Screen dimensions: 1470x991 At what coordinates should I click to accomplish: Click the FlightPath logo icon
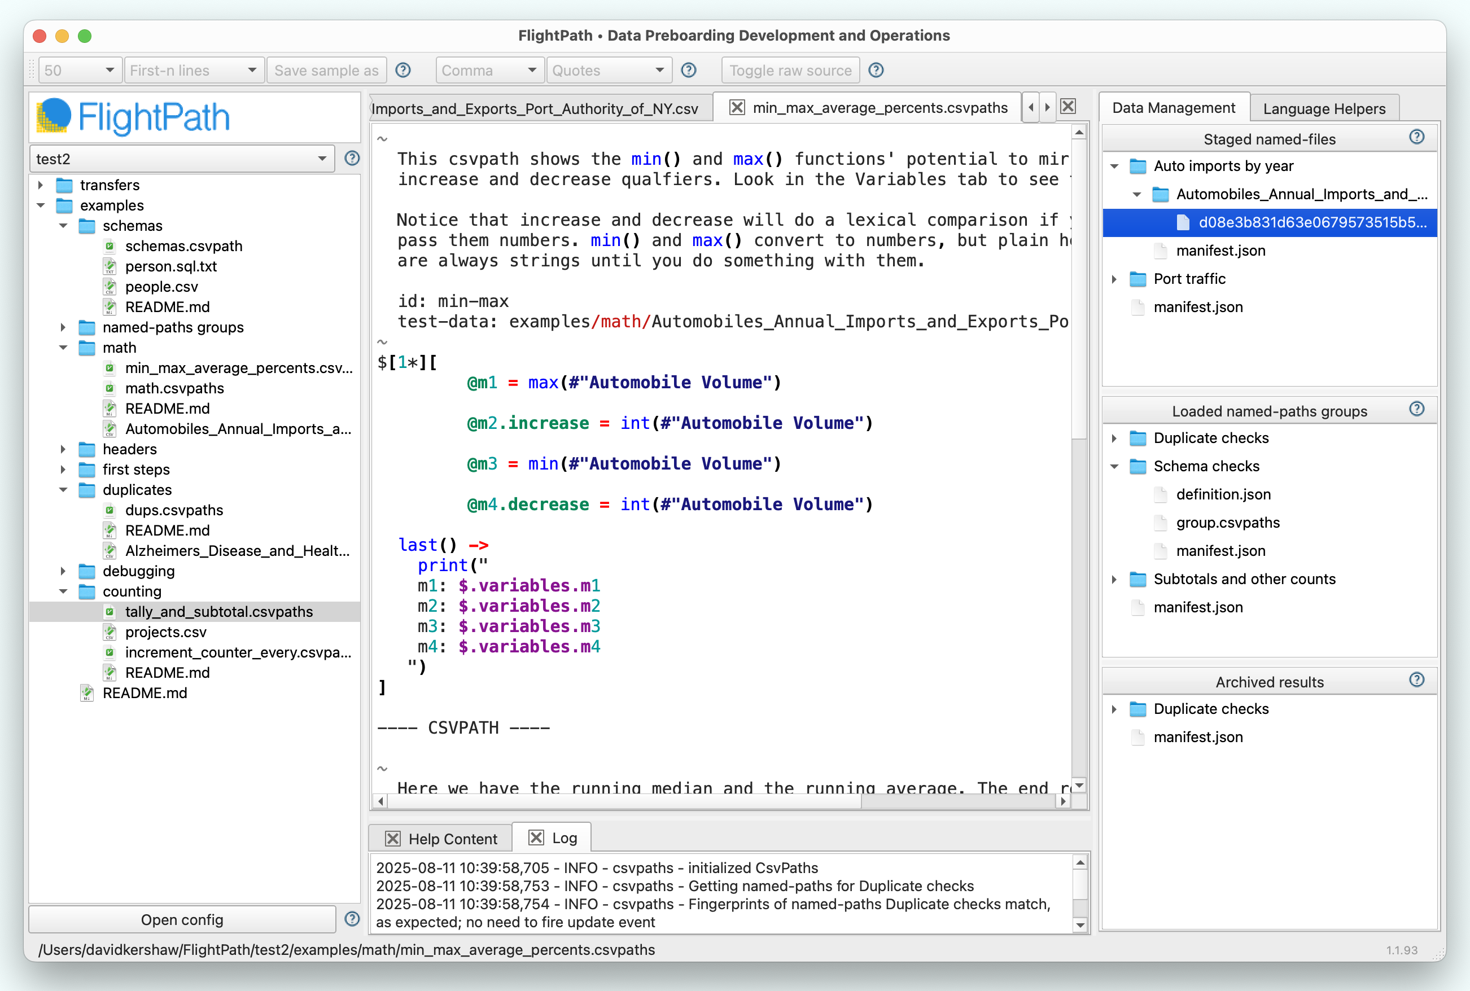pyautogui.click(x=53, y=116)
